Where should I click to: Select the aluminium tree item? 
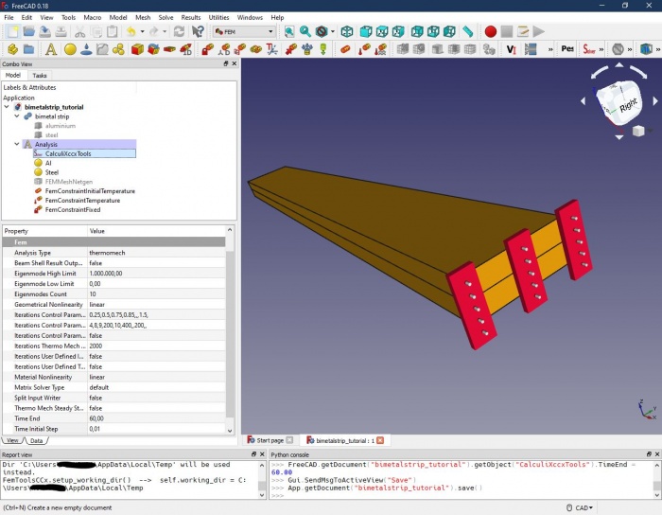[x=61, y=126]
